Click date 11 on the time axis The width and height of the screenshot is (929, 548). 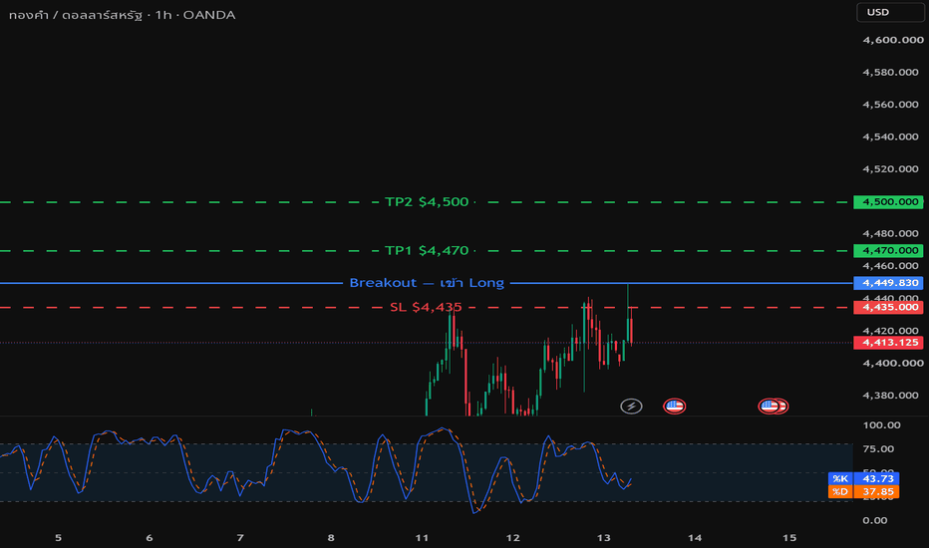pyautogui.click(x=422, y=538)
